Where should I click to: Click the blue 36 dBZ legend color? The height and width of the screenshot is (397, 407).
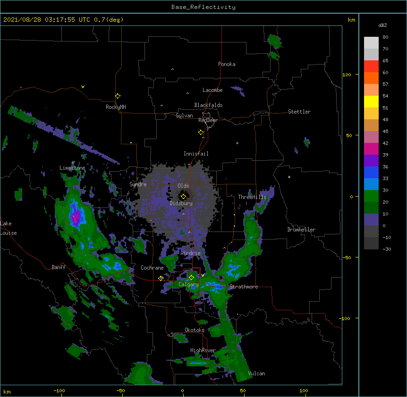371,172
